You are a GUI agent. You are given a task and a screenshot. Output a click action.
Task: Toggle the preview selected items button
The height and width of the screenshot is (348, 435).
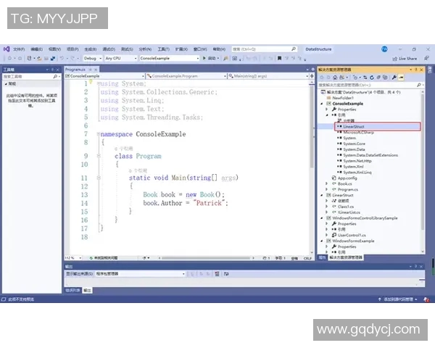401,78
